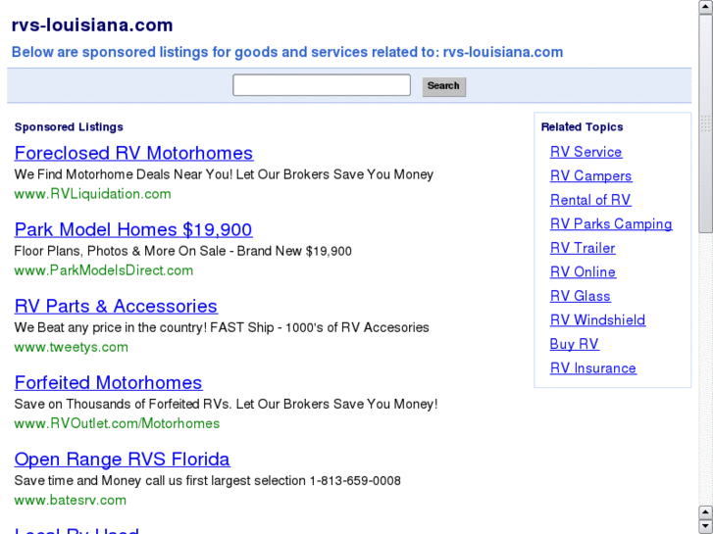The height and width of the screenshot is (534, 713).
Task: Click the search text input field
Action: [x=322, y=85]
